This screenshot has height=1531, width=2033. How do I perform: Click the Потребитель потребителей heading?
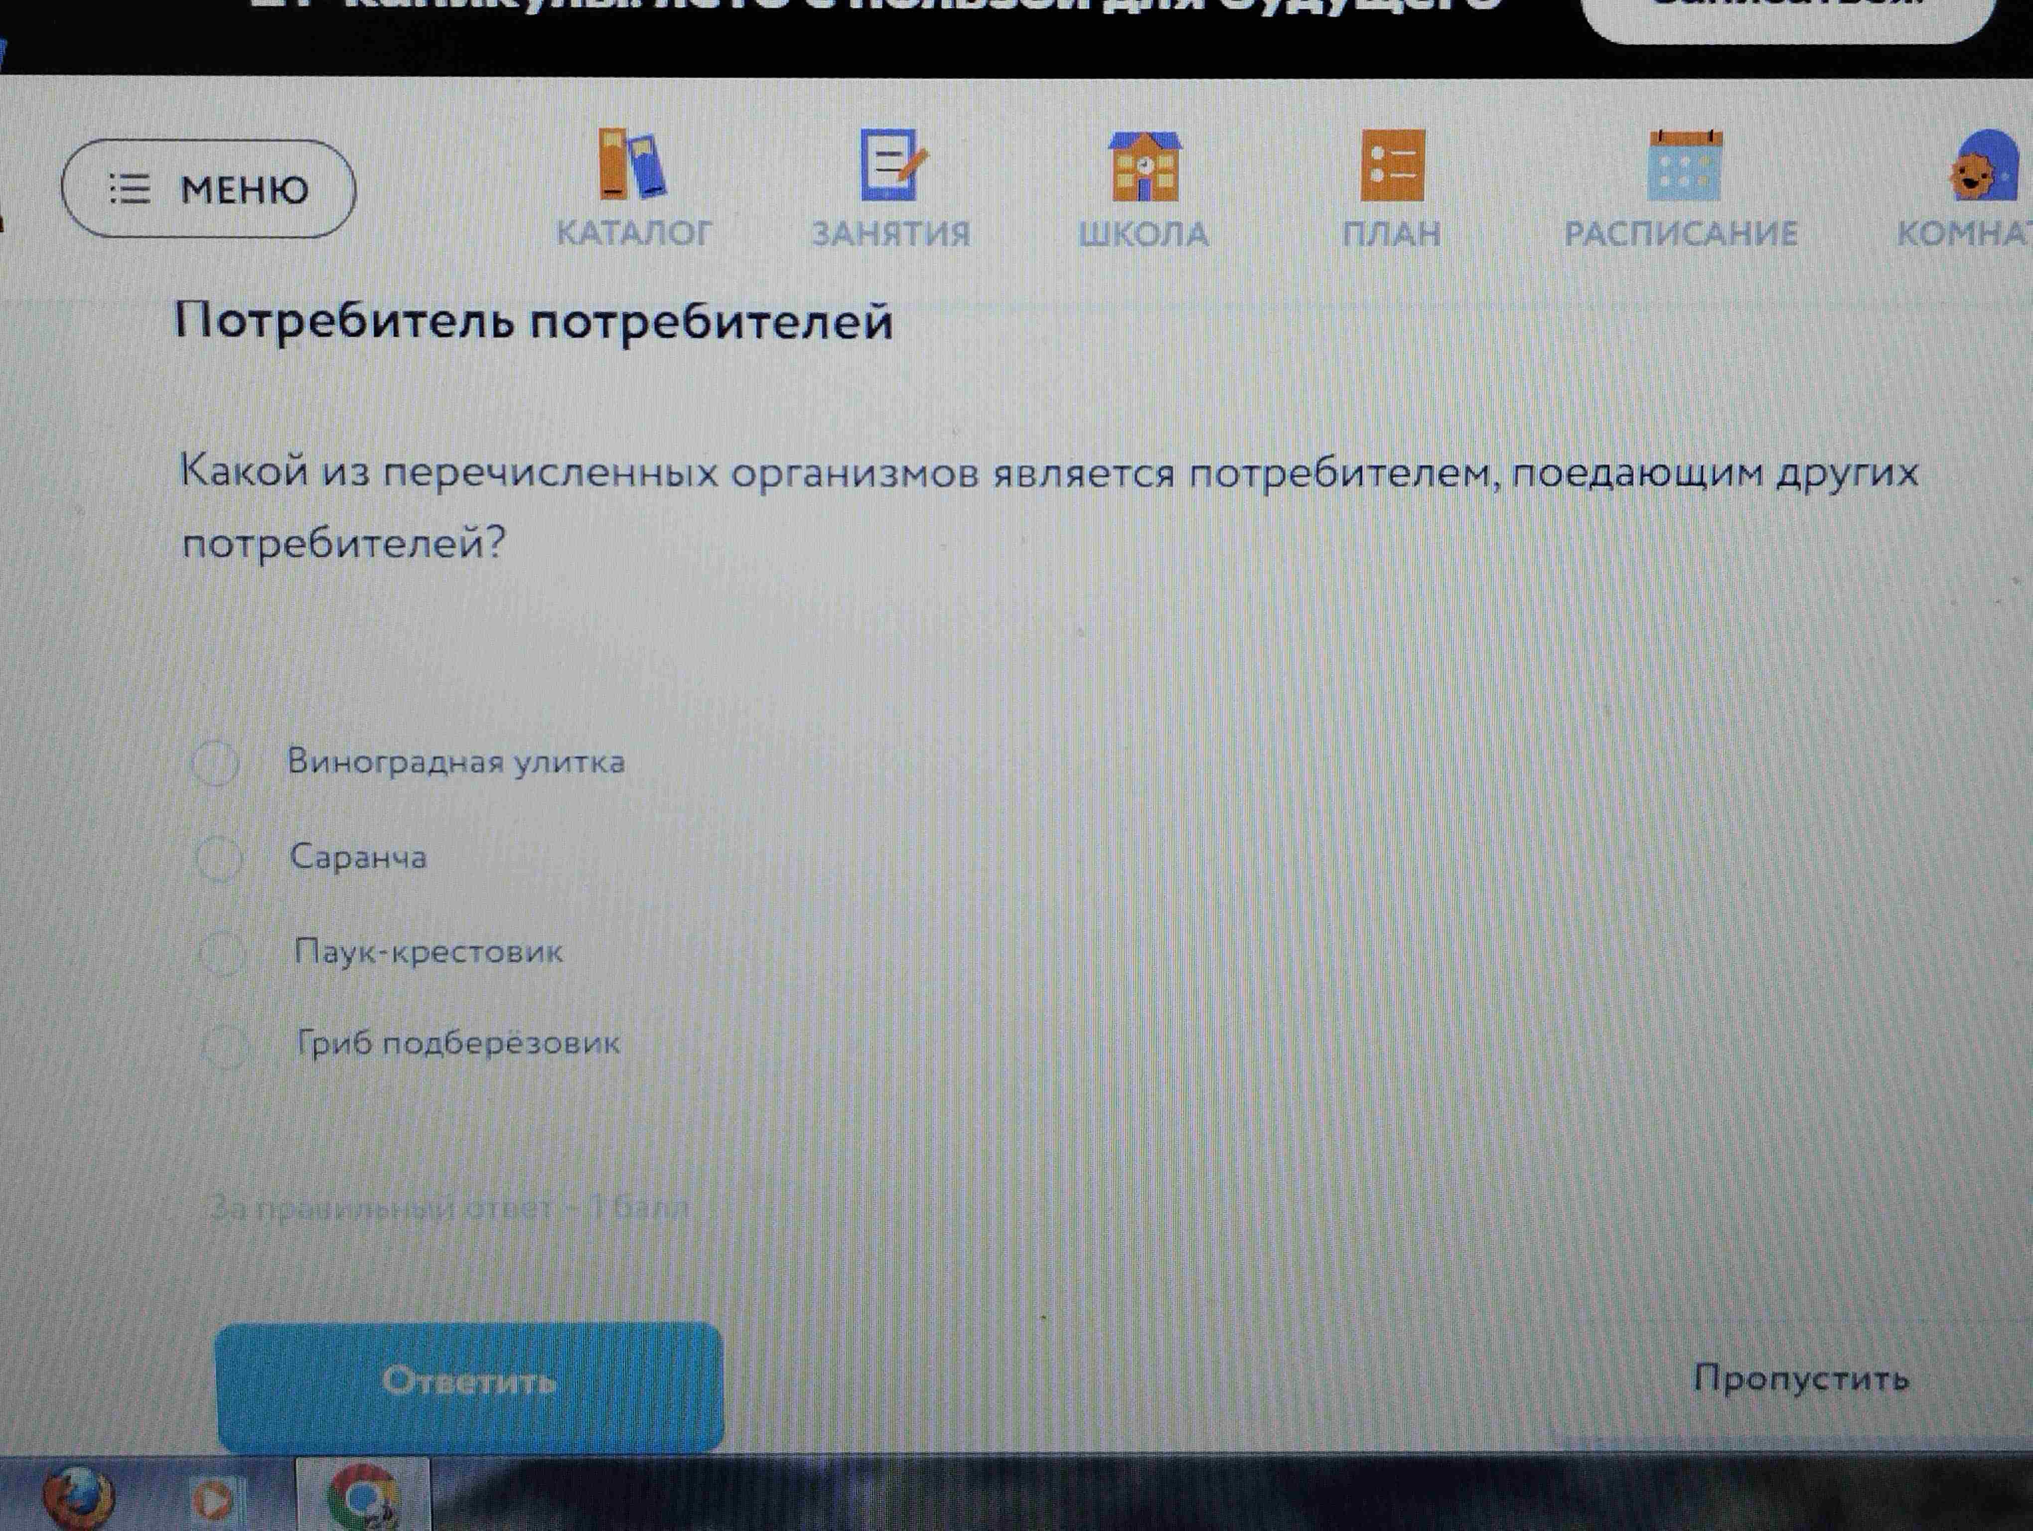(533, 322)
